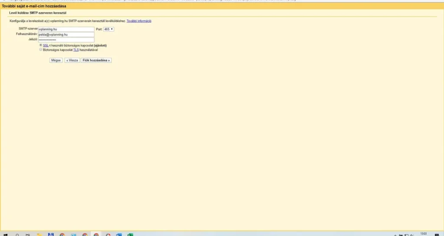Click the title További saját e-mail-cím hozzáadása

click(34, 6)
